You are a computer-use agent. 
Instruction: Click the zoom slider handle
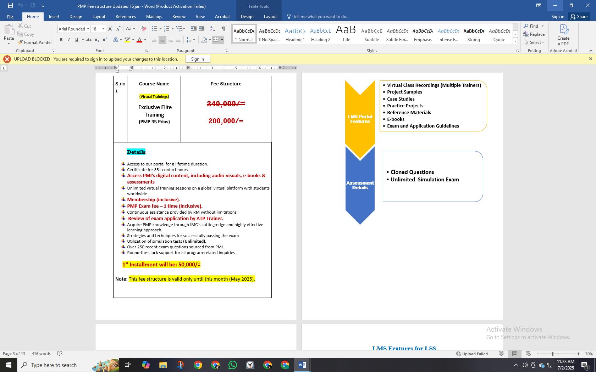552,354
